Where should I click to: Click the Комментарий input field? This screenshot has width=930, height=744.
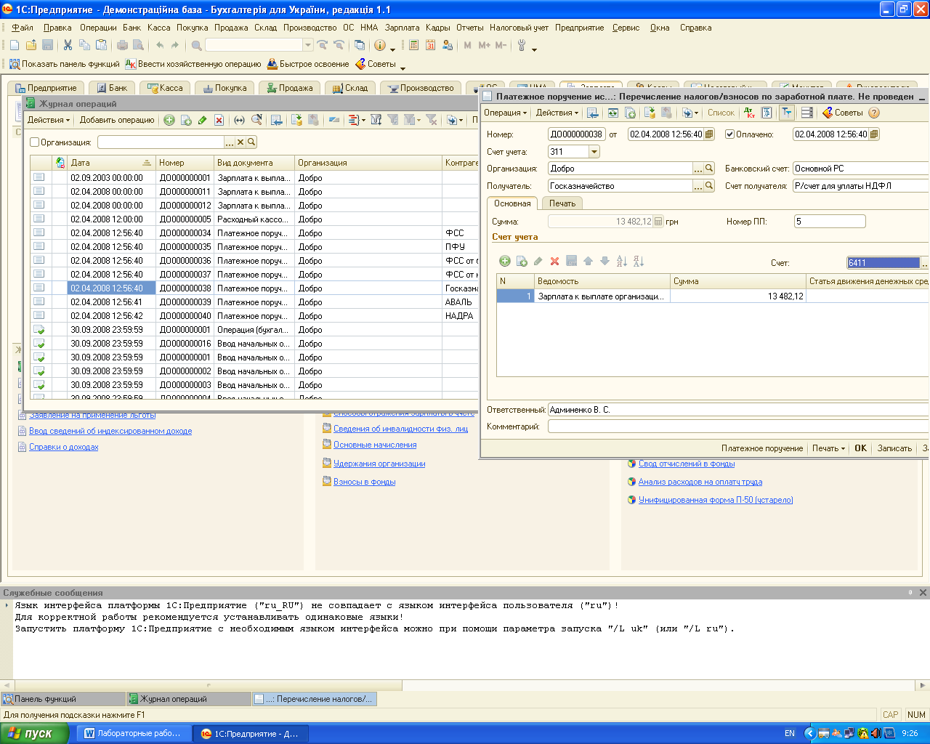(x=738, y=426)
